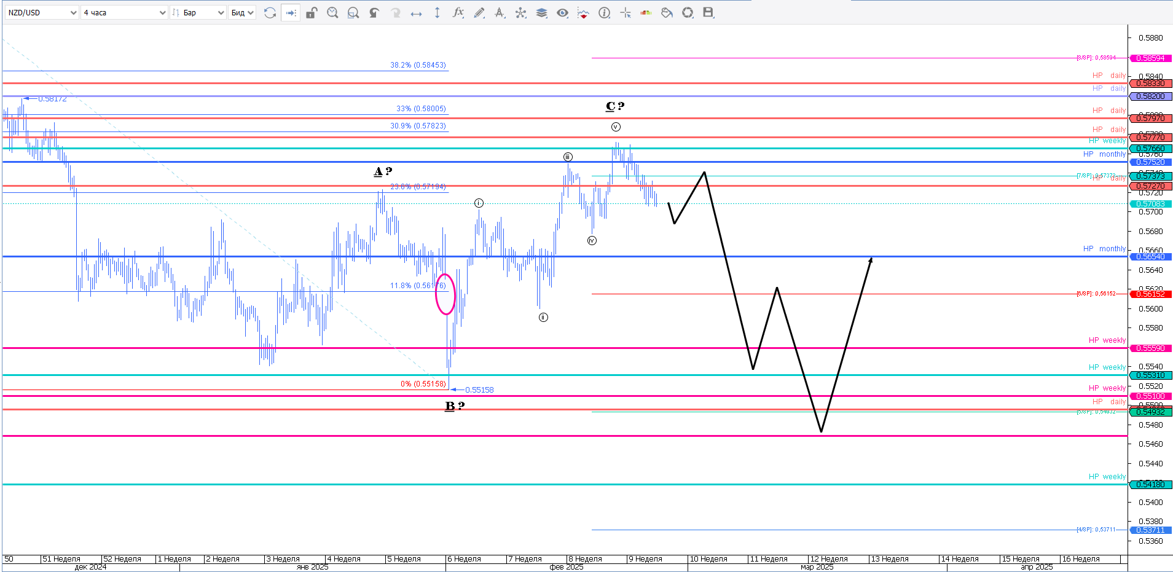Click the red 0.56152 price tag
The height and width of the screenshot is (572, 1173).
pyautogui.click(x=1150, y=294)
